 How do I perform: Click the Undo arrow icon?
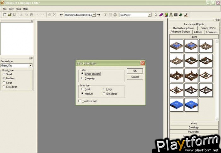click(38, 15)
